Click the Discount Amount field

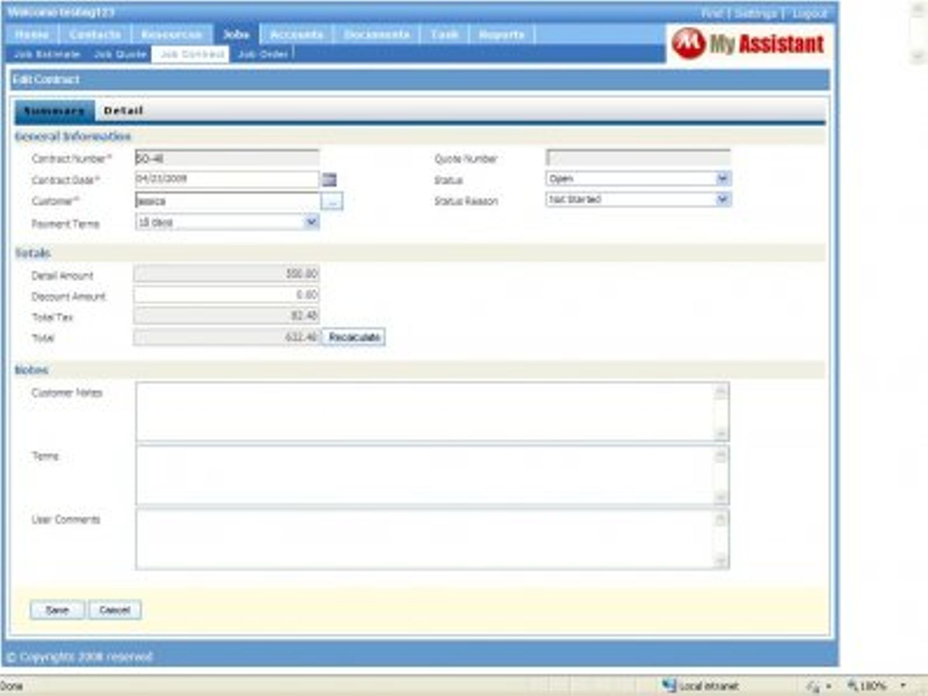point(226,295)
